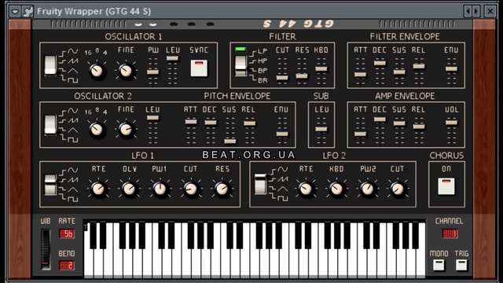
Task: Click the Pitch Envelope ATT slider
Action: [191, 122]
